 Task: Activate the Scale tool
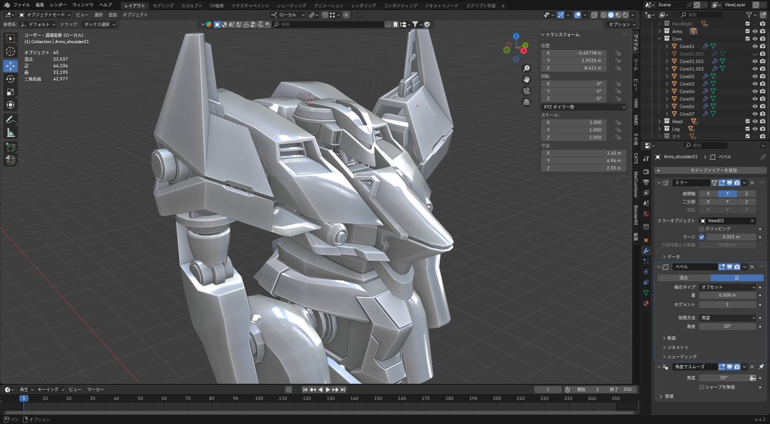(10, 92)
